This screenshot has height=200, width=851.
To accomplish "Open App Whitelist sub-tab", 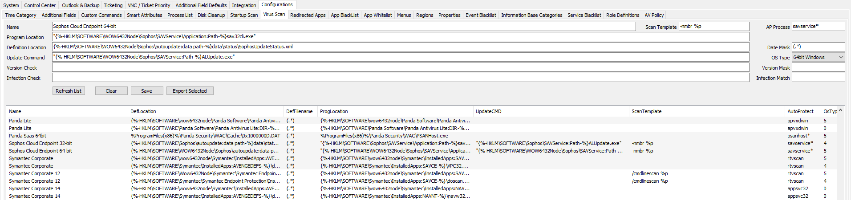I will coord(378,15).
